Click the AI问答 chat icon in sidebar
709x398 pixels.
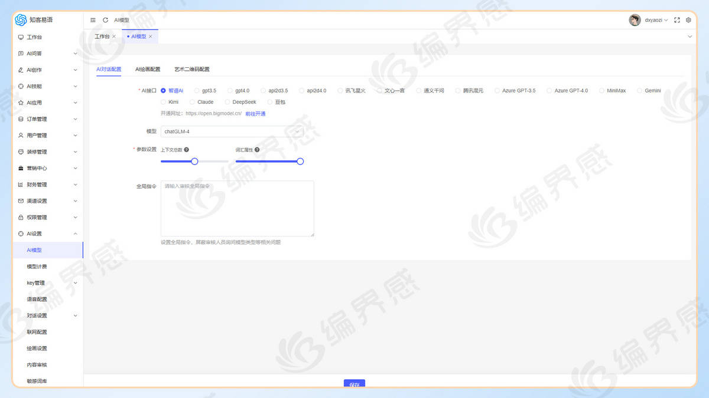click(x=21, y=54)
